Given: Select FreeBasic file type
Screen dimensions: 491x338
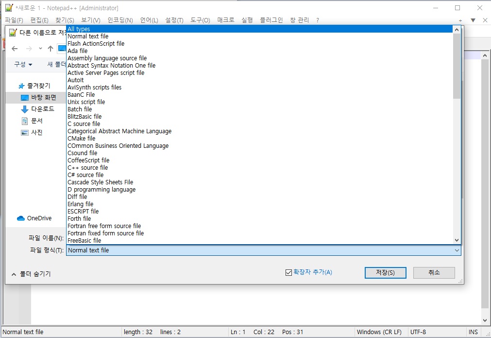Looking at the screenshot, I should (x=260, y=240).
